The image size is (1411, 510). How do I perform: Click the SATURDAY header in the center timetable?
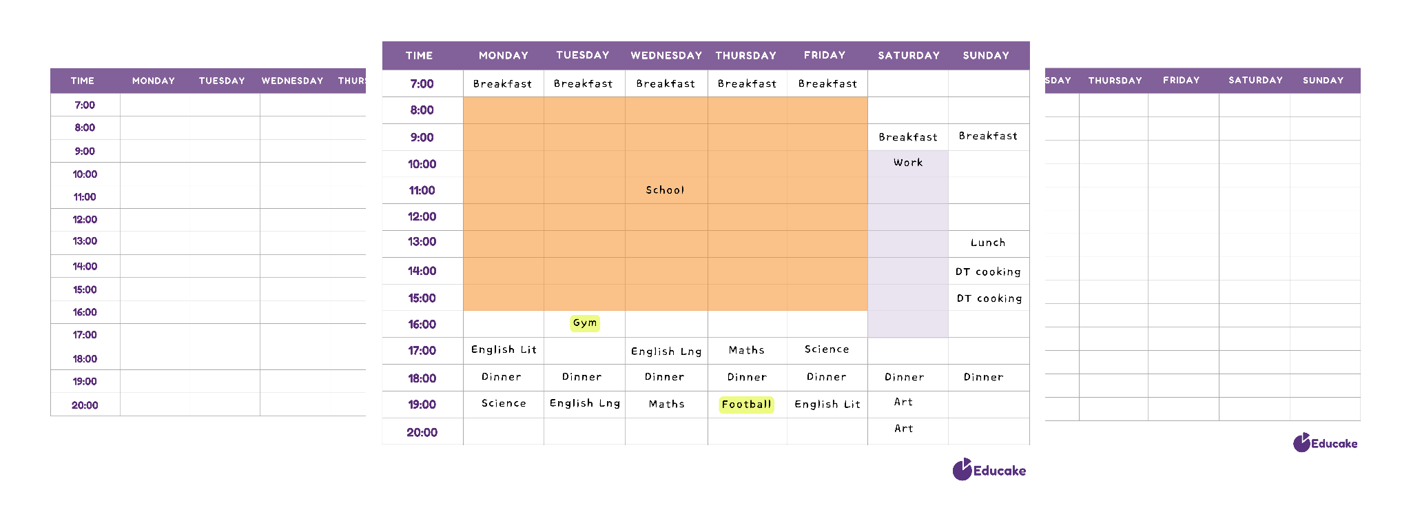click(x=909, y=56)
